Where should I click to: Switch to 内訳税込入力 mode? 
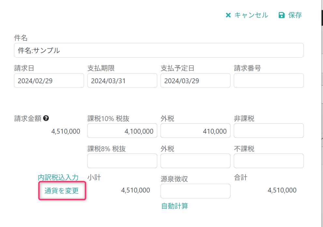click(58, 178)
